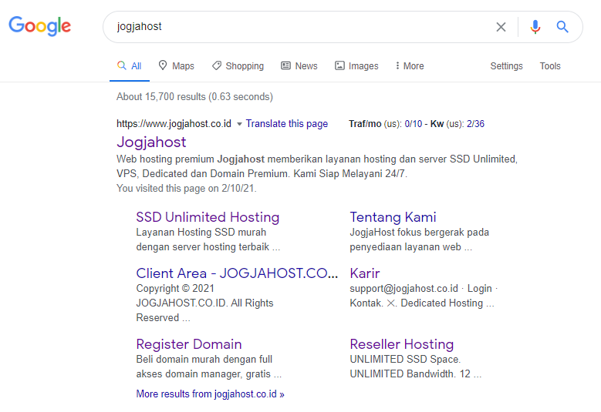Open Register Domain sitelink
Image resolution: width=601 pixels, height=412 pixels.
[189, 344]
